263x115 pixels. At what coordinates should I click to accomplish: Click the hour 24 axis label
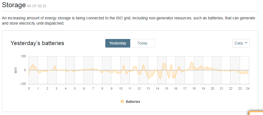[247, 89]
